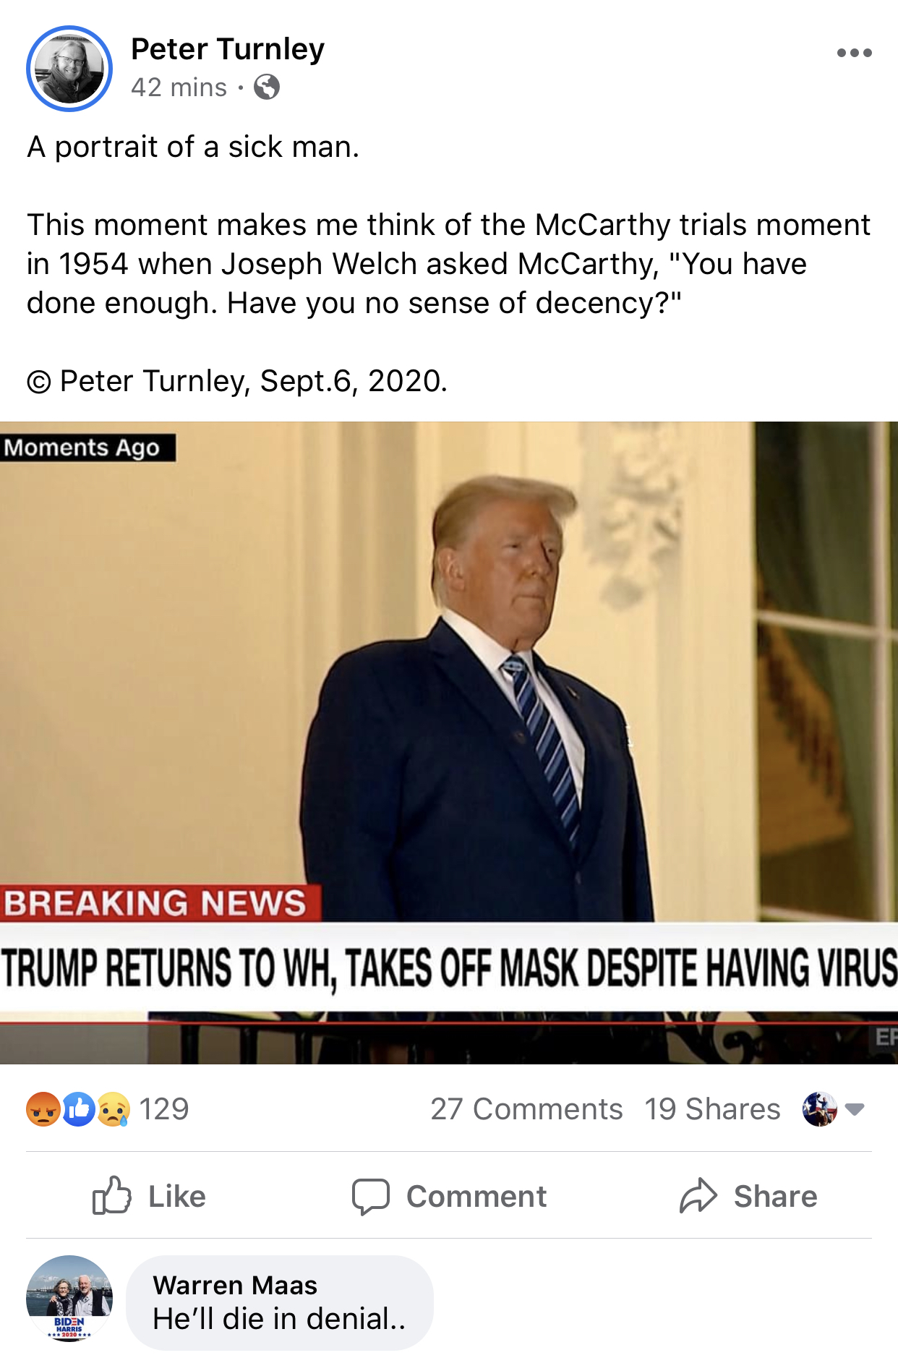Select the small profile avatar next to Shares
The width and height of the screenshot is (898, 1363).
(x=819, y=1108)
